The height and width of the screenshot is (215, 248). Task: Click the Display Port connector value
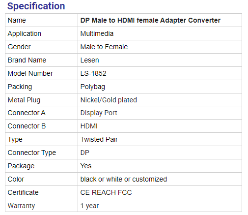(x=99, y=113)
